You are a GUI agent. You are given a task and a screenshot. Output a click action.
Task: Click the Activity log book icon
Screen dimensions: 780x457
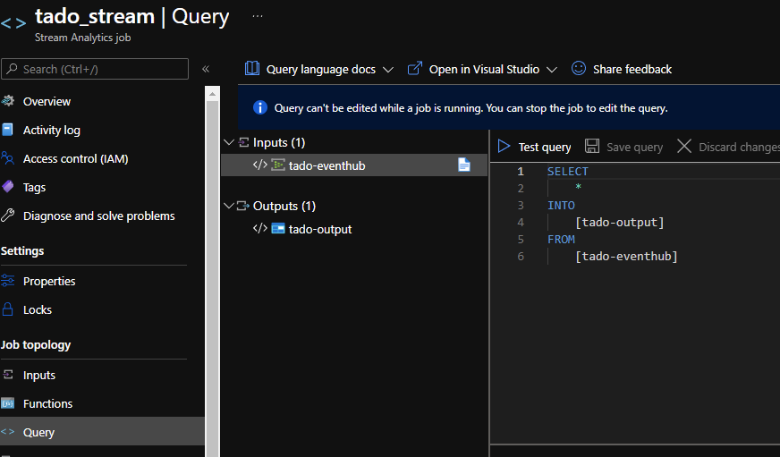pos(7,130)
